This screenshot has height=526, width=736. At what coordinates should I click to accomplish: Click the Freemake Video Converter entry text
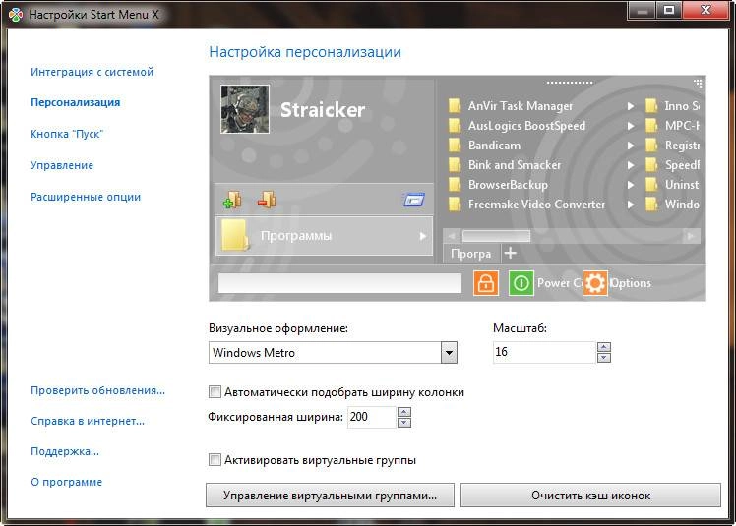pos(536,205)
